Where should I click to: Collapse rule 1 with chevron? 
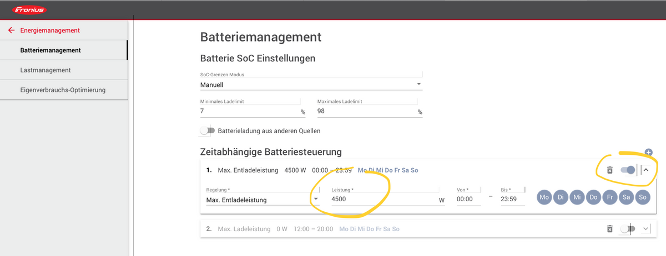[x=645, y=170]
